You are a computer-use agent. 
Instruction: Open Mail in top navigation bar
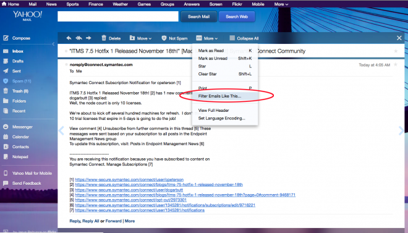(x=33, y=4)
